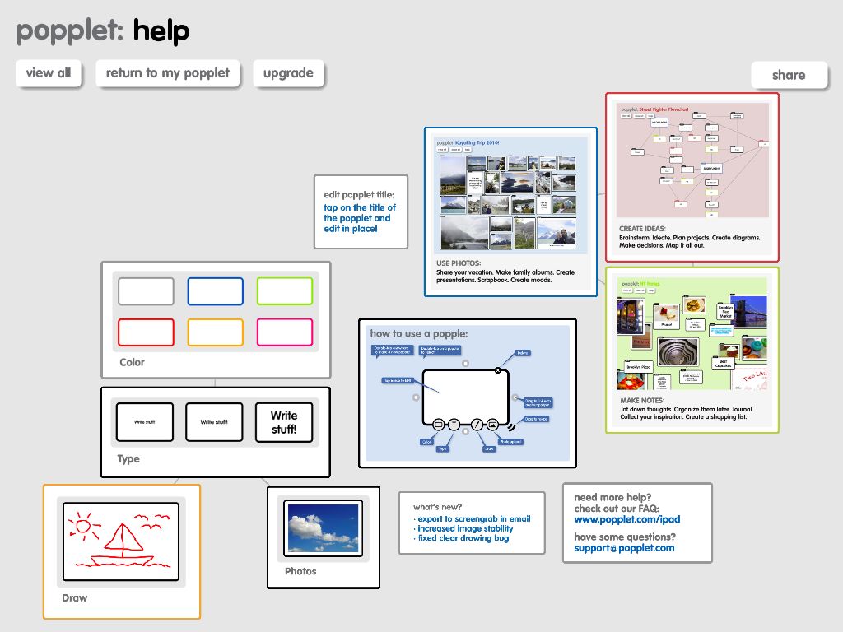Click "fixed clear drawing bug" text
The image size is (843, 632).
point(463,538)
